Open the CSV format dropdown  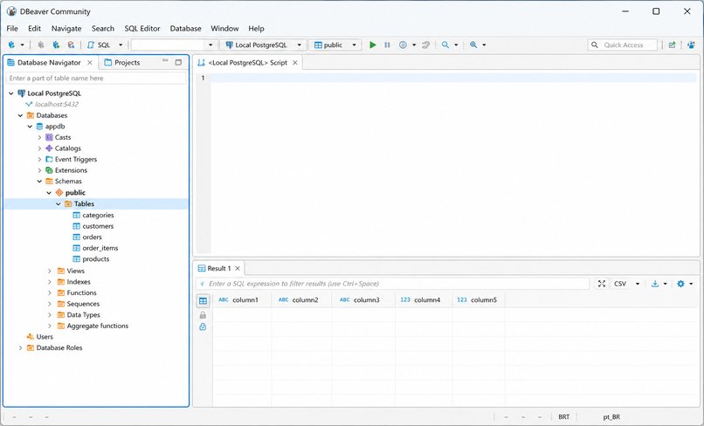(x=637, y=284)
